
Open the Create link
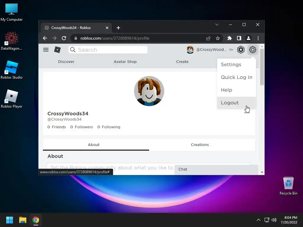click(182, 61)
